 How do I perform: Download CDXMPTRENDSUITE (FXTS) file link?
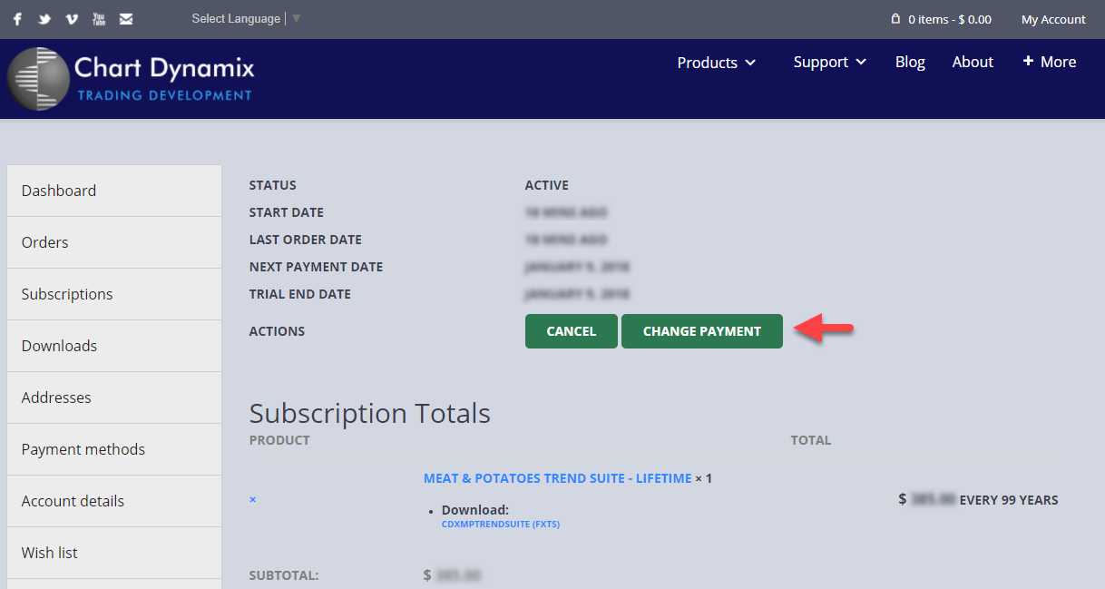tap(501, 524)
